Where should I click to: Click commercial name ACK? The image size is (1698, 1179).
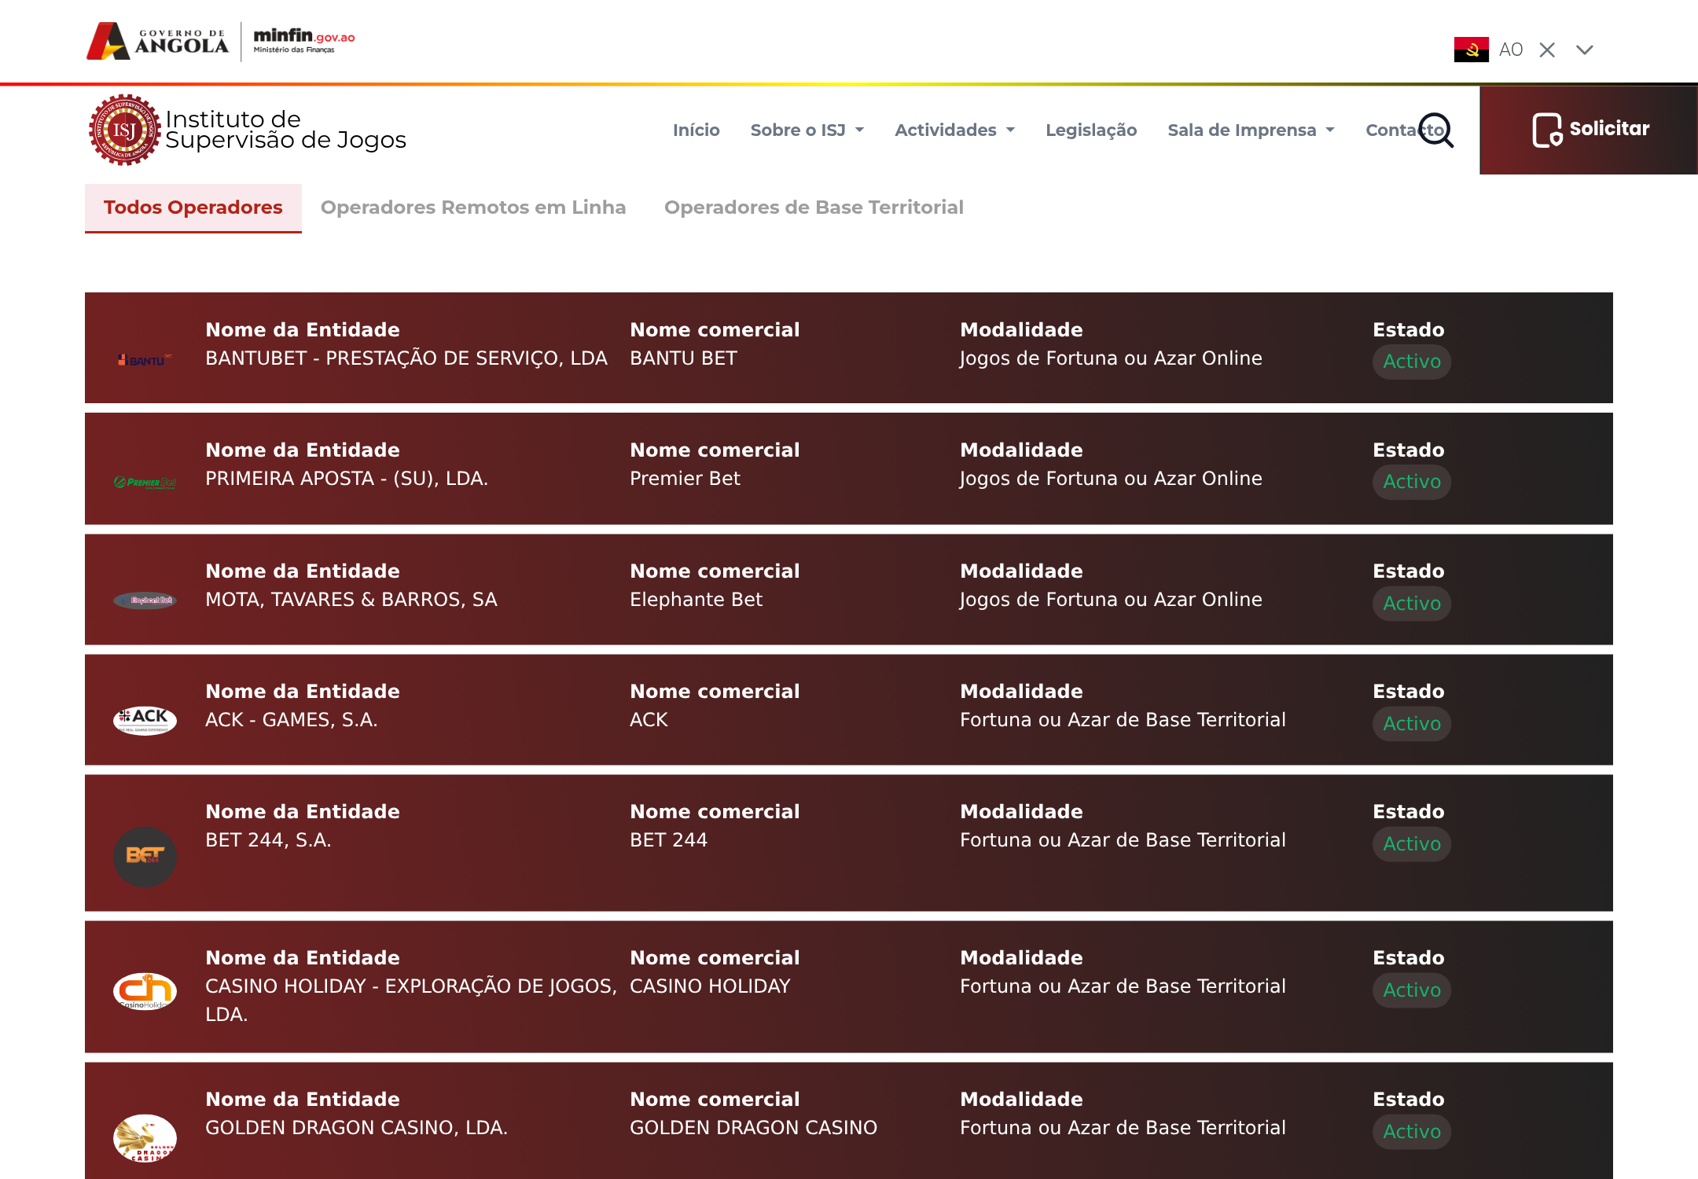[x=649, y=720]
